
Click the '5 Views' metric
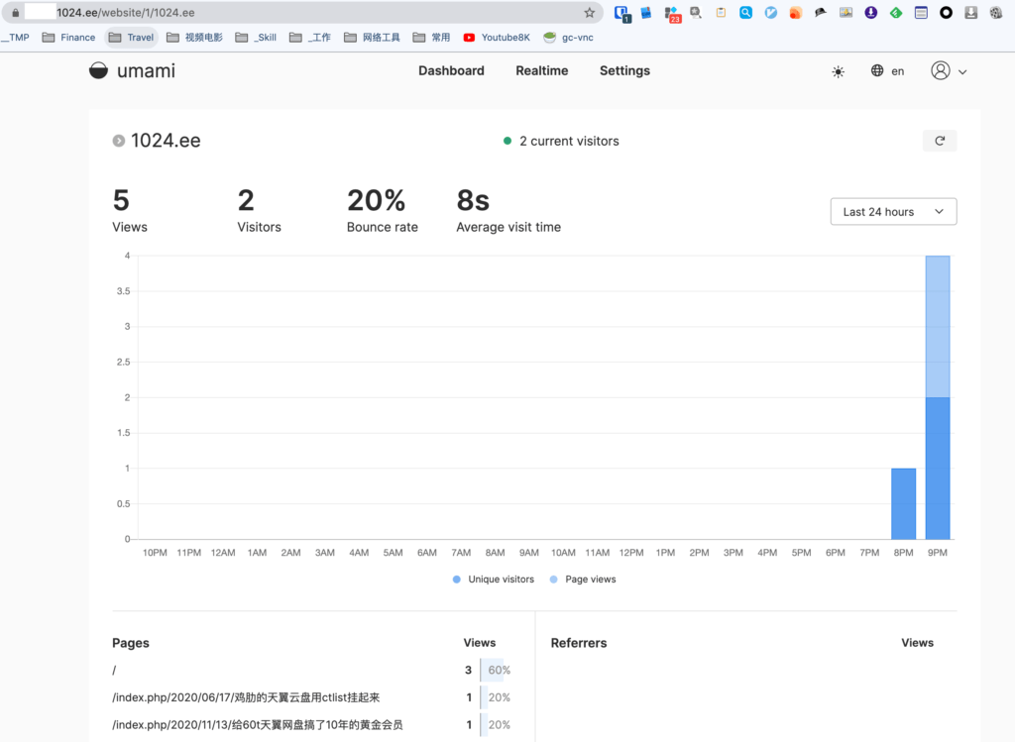(x=130, y=210)
